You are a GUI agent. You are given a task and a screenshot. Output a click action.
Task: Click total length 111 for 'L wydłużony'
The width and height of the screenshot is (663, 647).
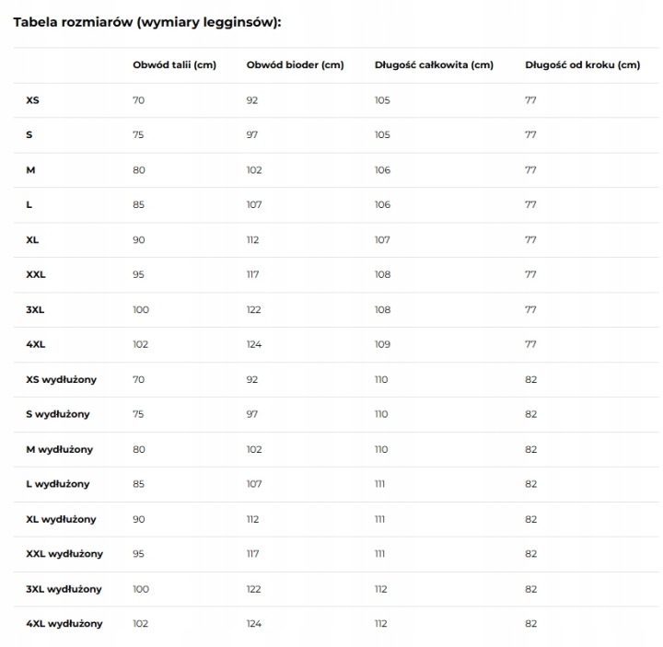point(379,484)
